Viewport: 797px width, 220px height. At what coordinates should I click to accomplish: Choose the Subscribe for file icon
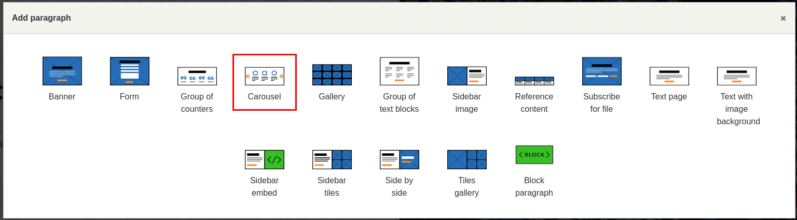click(x=602, y=71)
